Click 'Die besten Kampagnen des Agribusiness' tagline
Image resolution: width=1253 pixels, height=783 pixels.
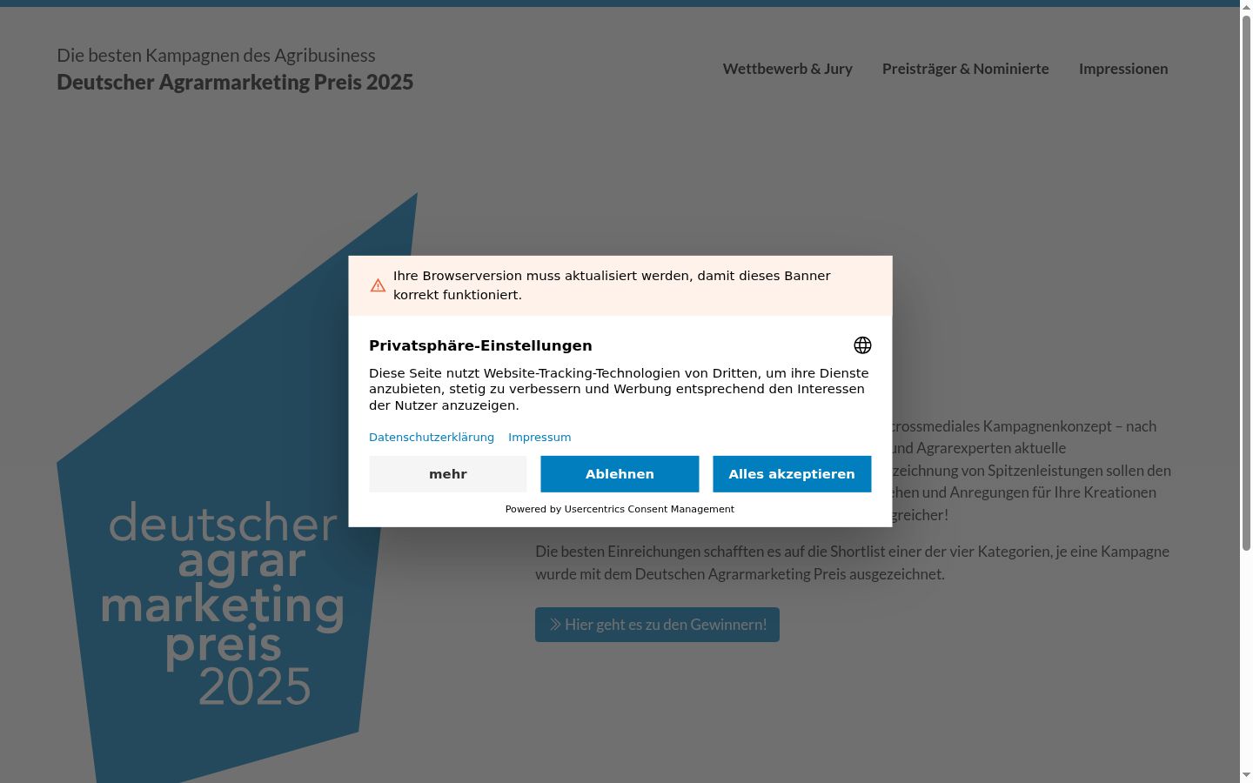point(216,56)
